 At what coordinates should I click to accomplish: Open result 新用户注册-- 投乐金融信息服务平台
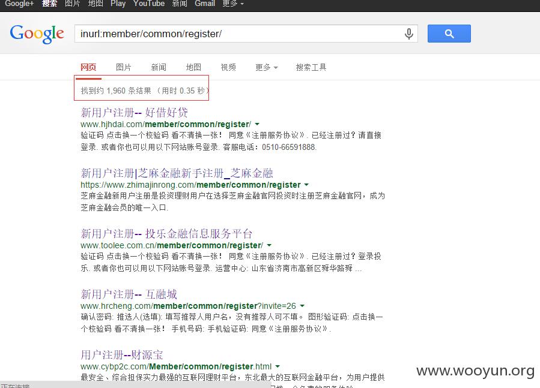click(x=166, y=233)
